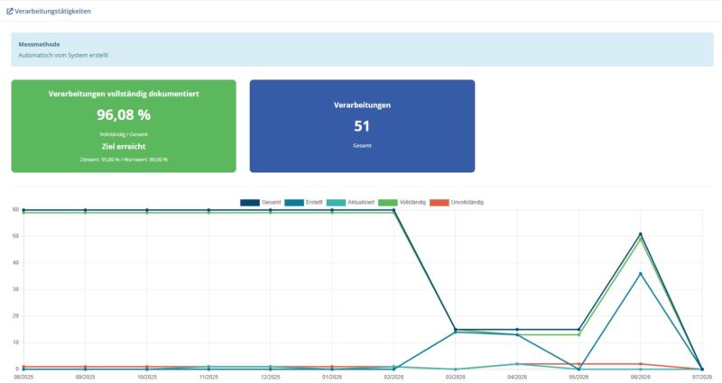722x383 pixels.
Task: Select the Gesamt data point at 02/2026
Action: pyautogui.click(x=393, y=210)
